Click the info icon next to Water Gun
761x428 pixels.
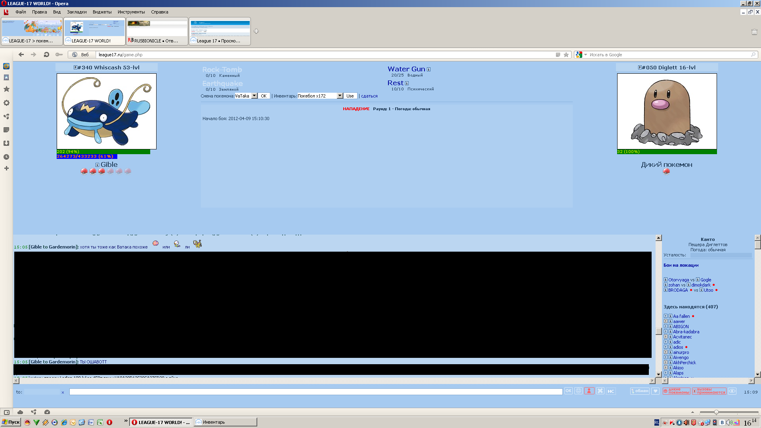(x=428, y=69)
